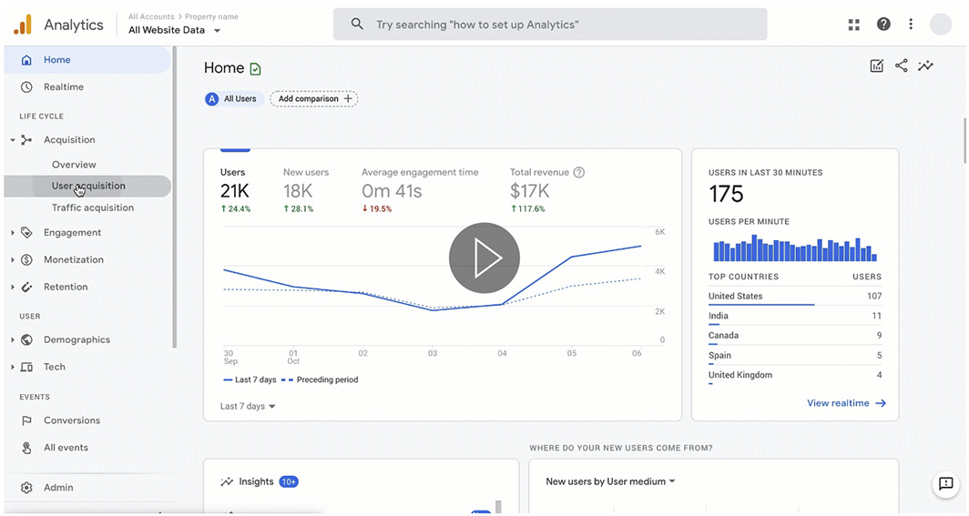Open the All Website Data property dropdown
The image size is (969, 516).
coord(174,30)
